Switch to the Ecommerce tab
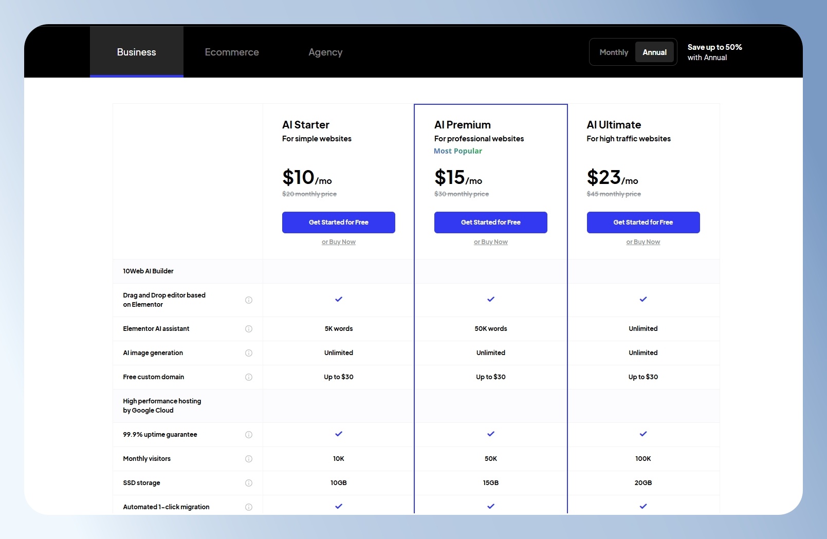The height and width of the screenshot is (539, 827). (x=232, y=52)
